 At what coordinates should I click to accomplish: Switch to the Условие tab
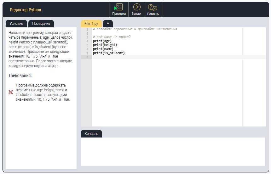point(16,24)
